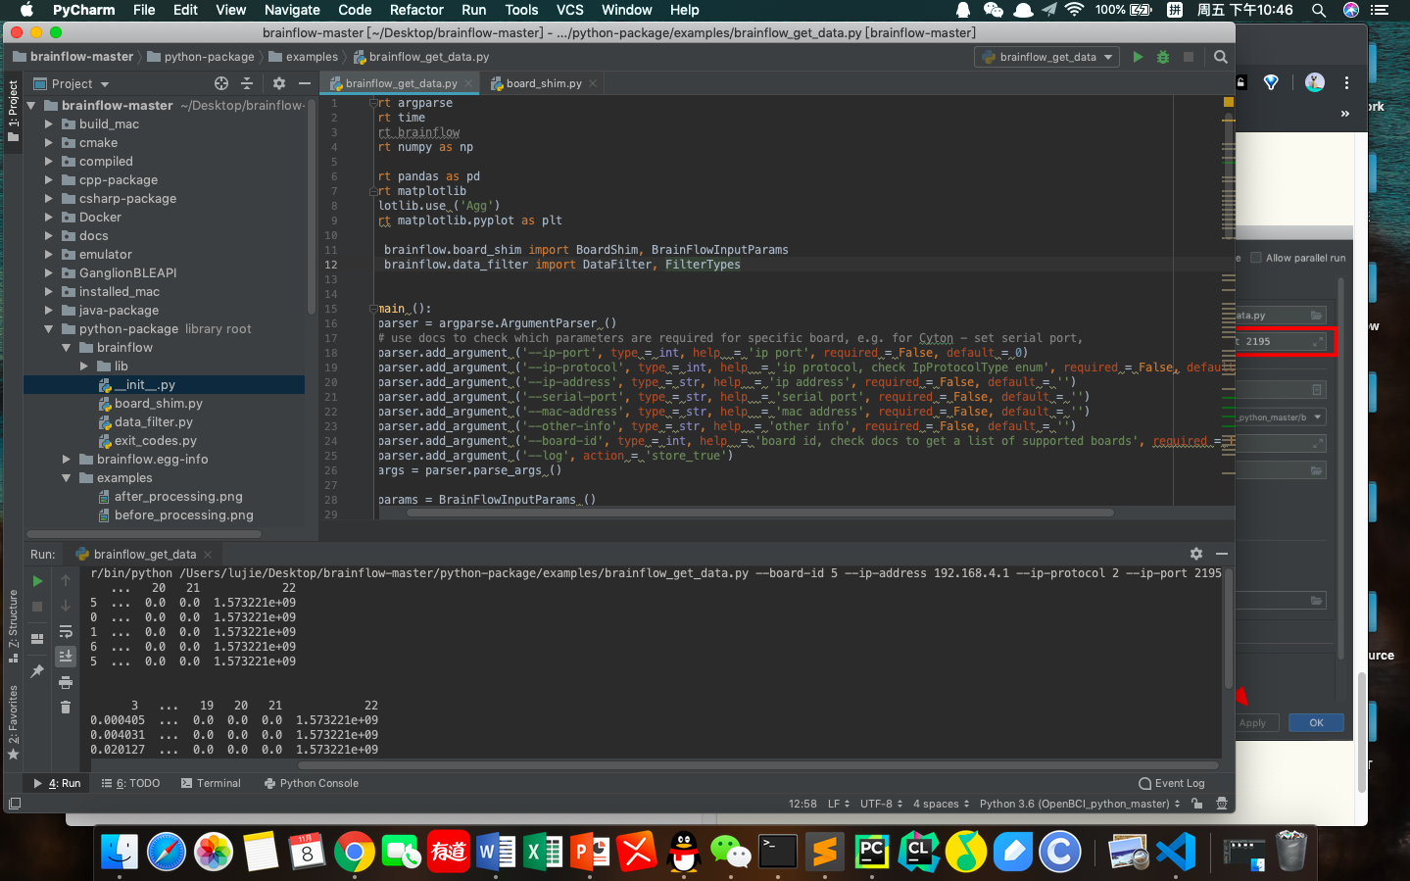Open the Terminal tool window

pyautogui.click(x=211, y=783)
